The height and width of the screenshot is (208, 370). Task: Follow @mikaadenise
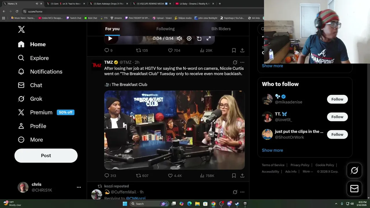coord(337,99)
